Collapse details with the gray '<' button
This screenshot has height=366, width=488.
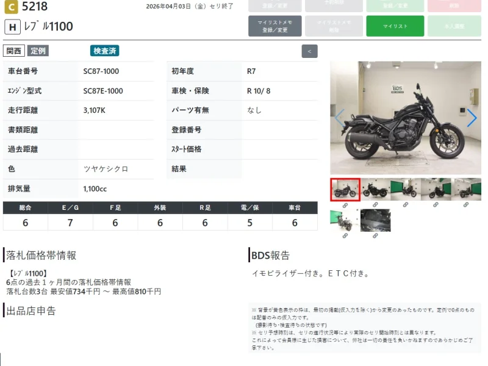coord(309,51)
